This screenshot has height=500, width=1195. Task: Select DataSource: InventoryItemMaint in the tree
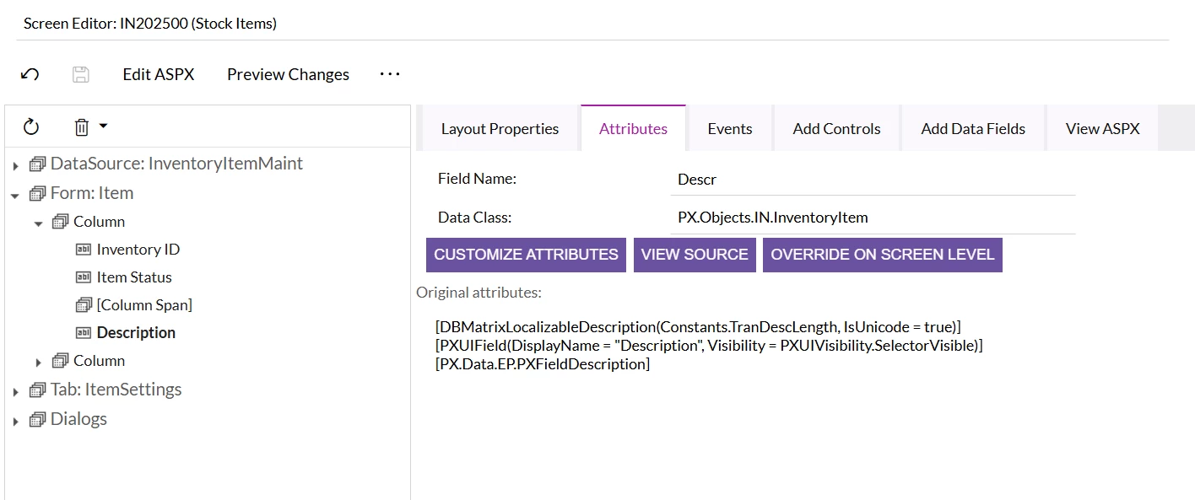[x=176, y=164]
